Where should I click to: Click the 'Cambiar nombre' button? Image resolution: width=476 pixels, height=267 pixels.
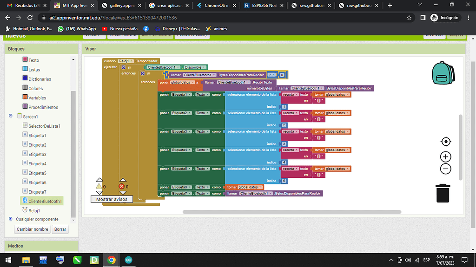32,229
